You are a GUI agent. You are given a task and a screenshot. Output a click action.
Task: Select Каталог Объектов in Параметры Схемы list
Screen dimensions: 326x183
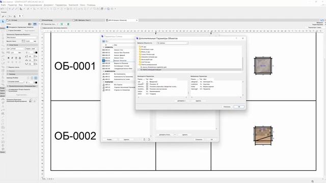point(120,60)
